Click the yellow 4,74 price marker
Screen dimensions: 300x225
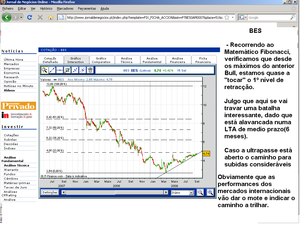click(206, 154)
